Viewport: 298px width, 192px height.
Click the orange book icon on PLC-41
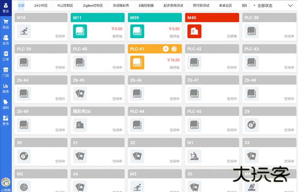click(137, 62)
